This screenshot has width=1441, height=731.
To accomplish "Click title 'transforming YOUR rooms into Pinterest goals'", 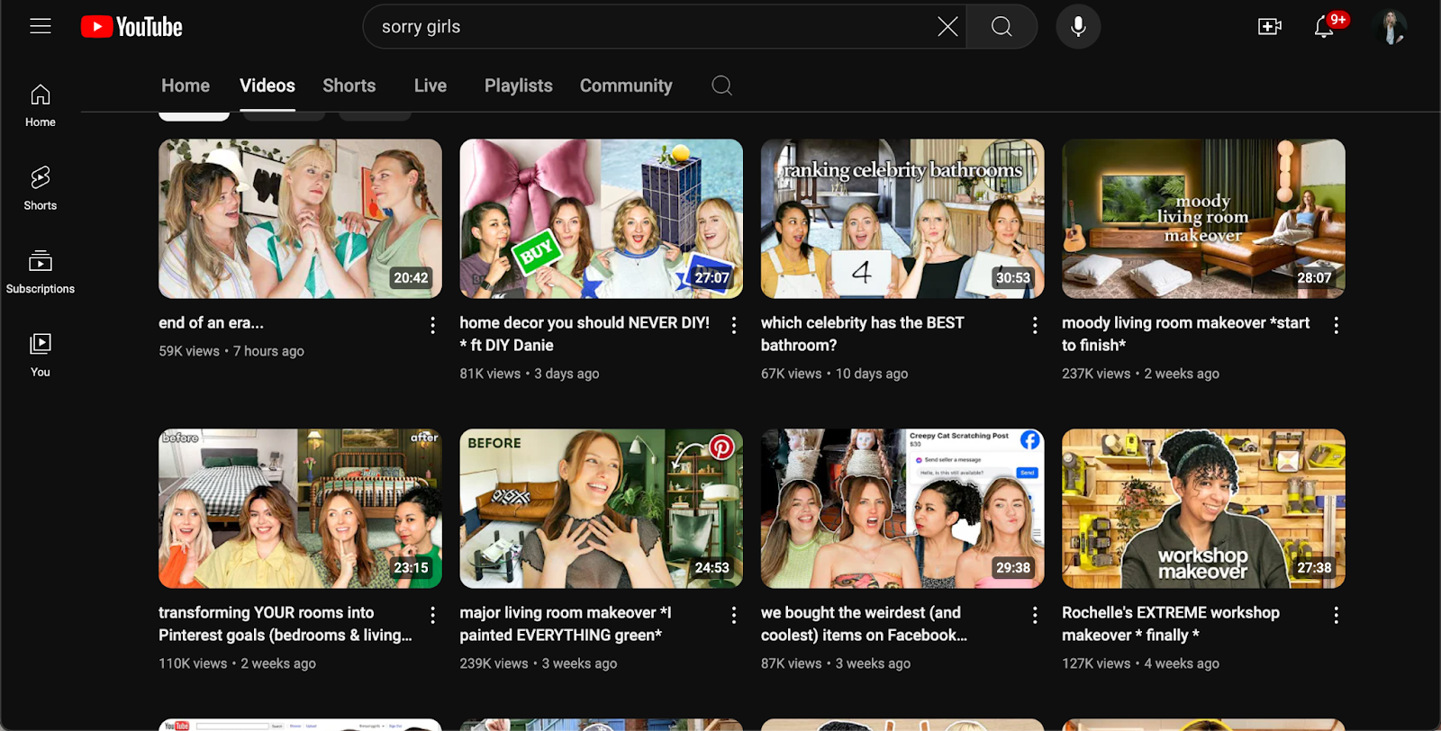I will point(285,624).
